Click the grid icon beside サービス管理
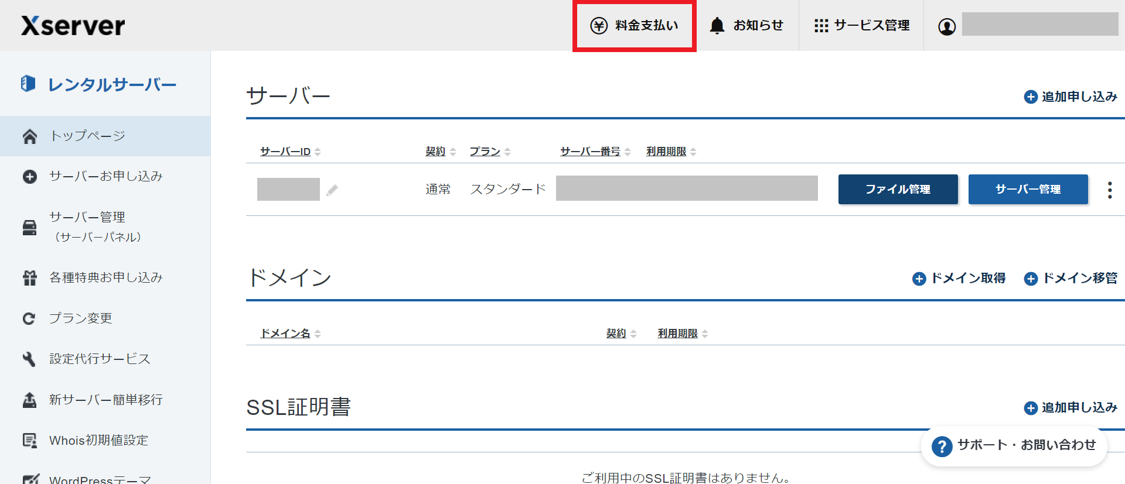The height and width of the screenshot is (484, 1125). point(821,26)
